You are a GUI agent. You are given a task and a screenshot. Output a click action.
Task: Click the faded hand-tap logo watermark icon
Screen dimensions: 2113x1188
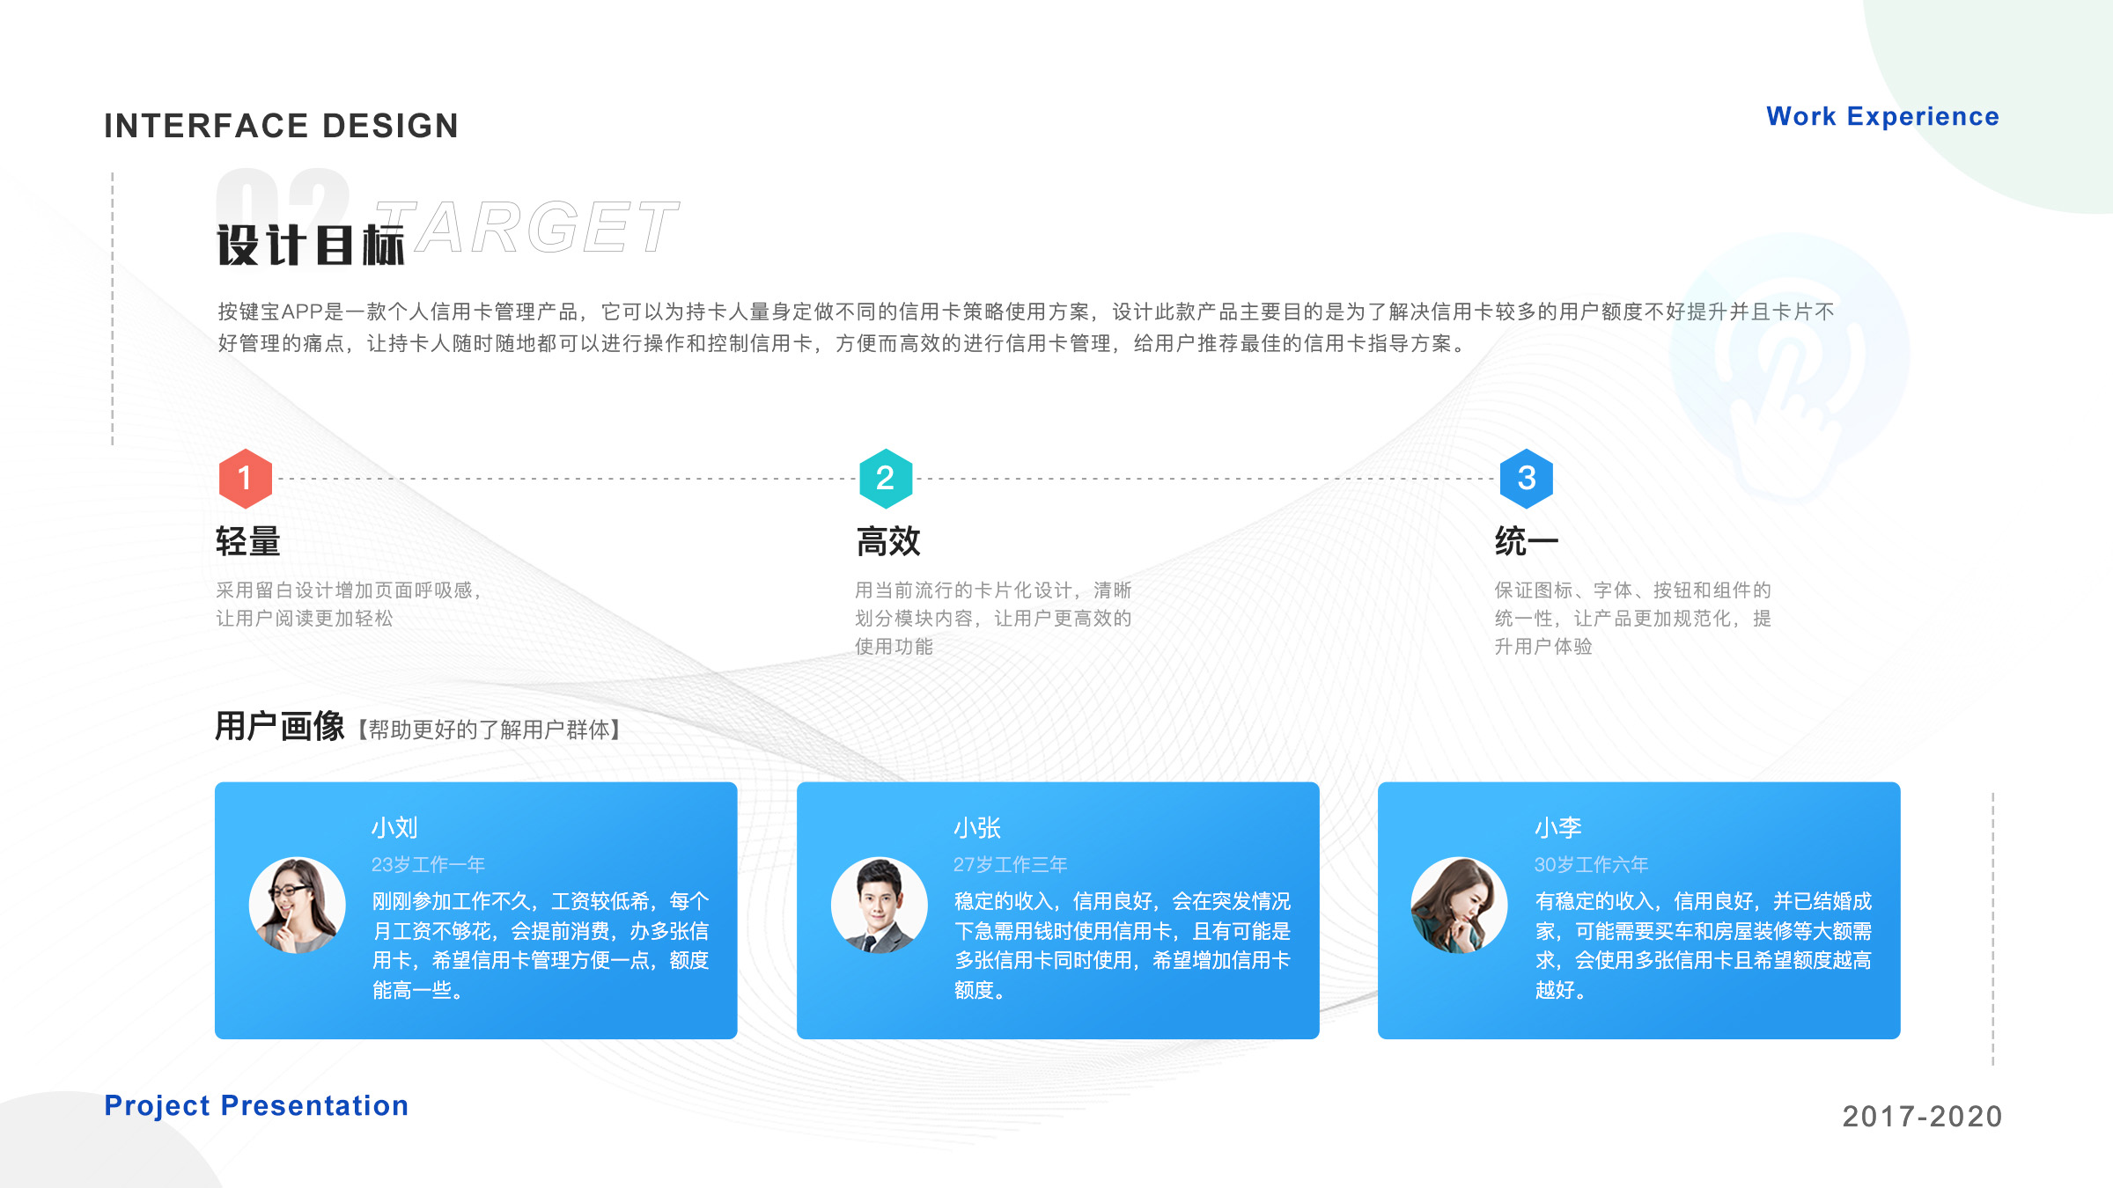pyautogui.click(x=1790, y=370)
